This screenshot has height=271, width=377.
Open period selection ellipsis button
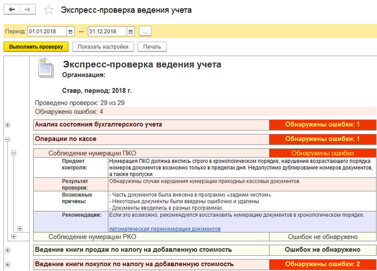click(x=145, y=31)
